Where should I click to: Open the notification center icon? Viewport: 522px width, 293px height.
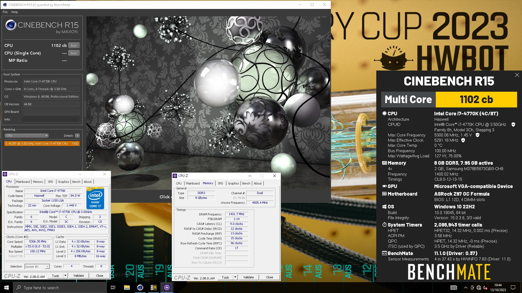coord(513,288)
